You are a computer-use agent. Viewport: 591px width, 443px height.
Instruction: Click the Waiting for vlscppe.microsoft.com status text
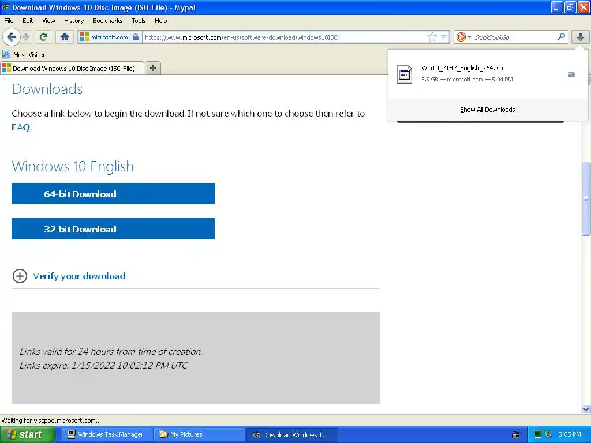51,421
